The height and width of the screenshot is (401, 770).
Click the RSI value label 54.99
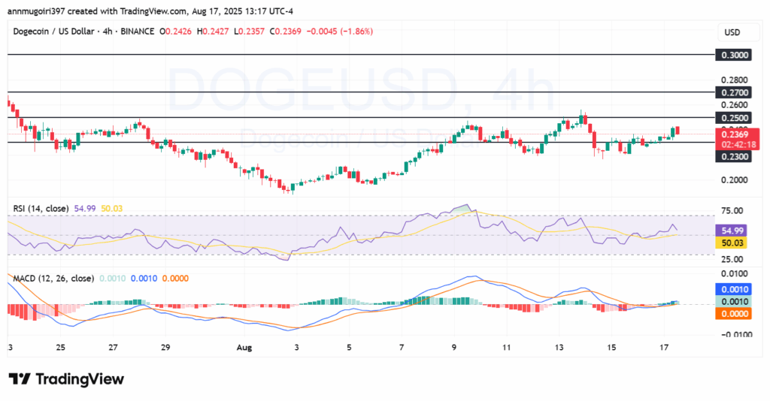[731, 231]
